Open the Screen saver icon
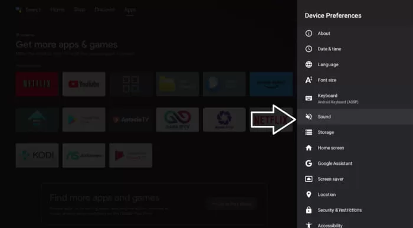 [309, 179]
